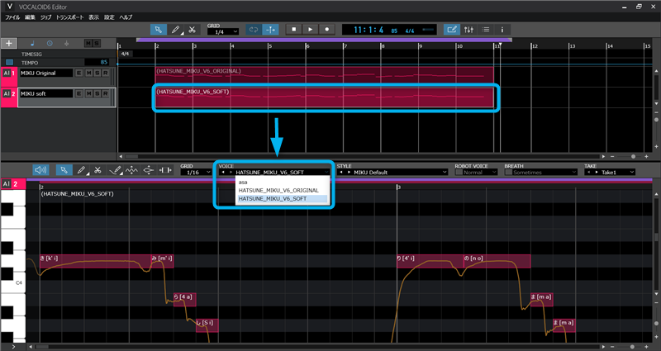Open the ジョブ menu
Viewport: 661px width, 351px height.
pyautogui.click(x=45, y=17)
